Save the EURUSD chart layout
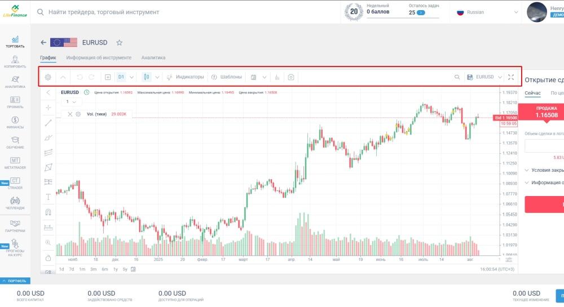The width and height of the screenshot is (564, 307). (470, 77)
